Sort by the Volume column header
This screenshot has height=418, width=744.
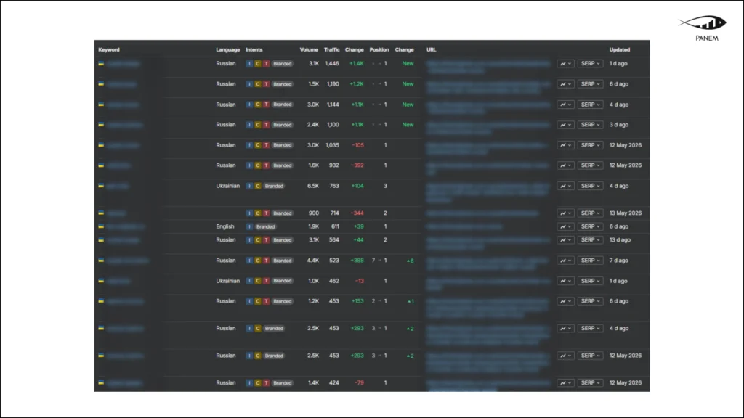[309, 50]
